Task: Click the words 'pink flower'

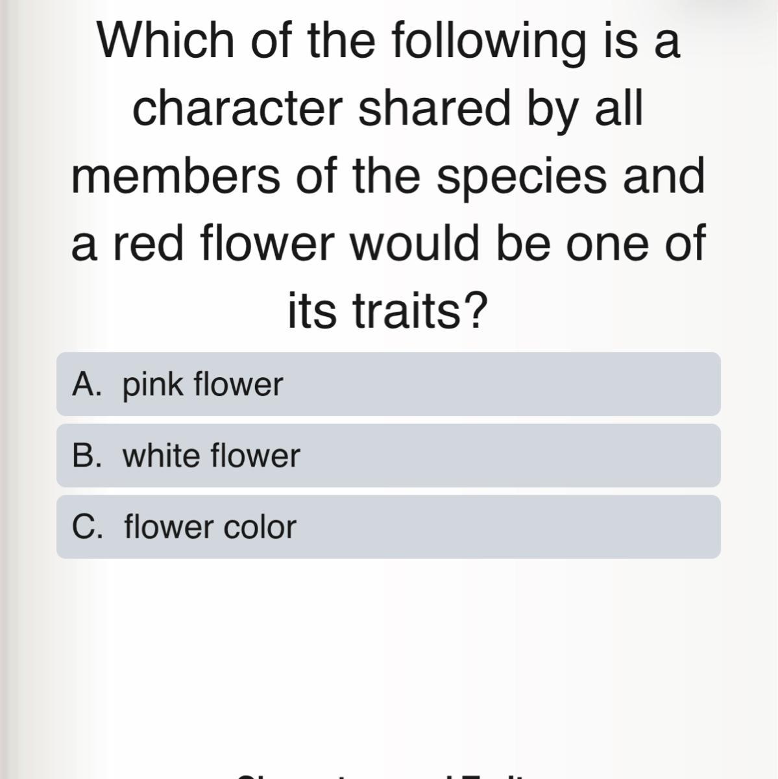Action: [202, 384]
